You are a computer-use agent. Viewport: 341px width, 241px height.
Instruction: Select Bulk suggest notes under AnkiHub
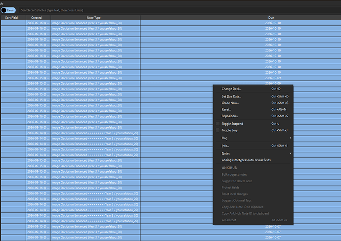[253, 174]
